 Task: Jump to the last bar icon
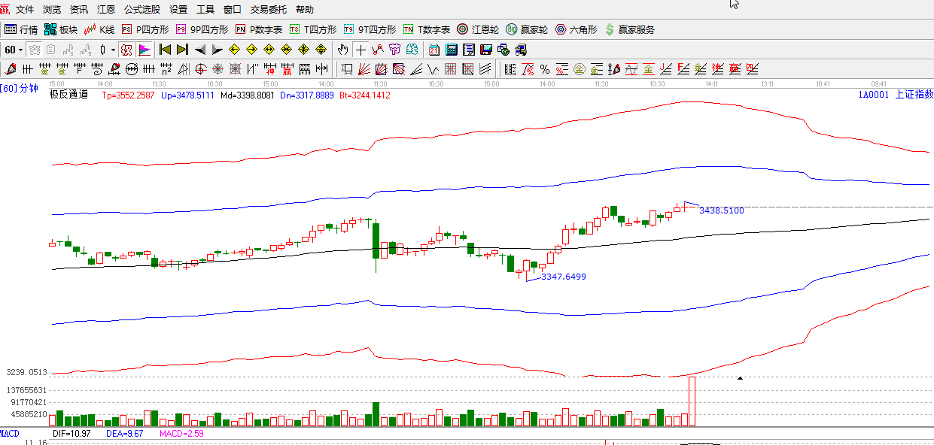pos(182,50)
